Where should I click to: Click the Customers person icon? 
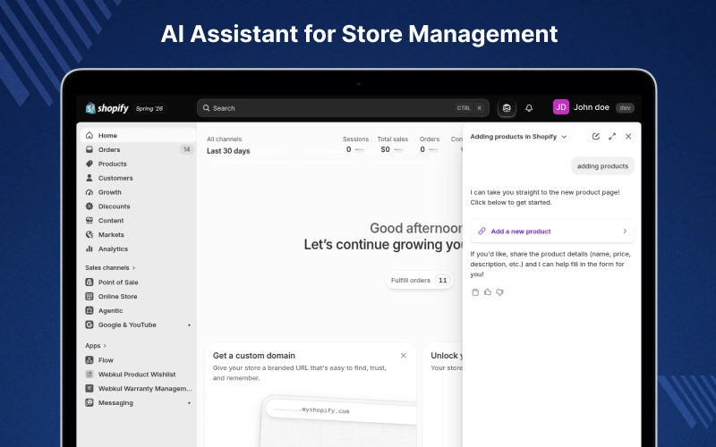[x=89, y=178]
